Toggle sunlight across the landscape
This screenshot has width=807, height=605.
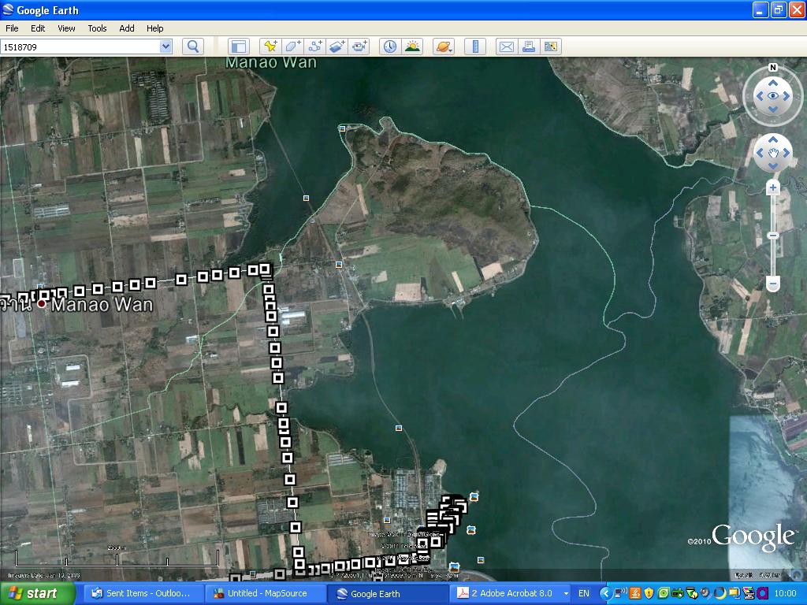pyautogui.click(x=412, y=46)
